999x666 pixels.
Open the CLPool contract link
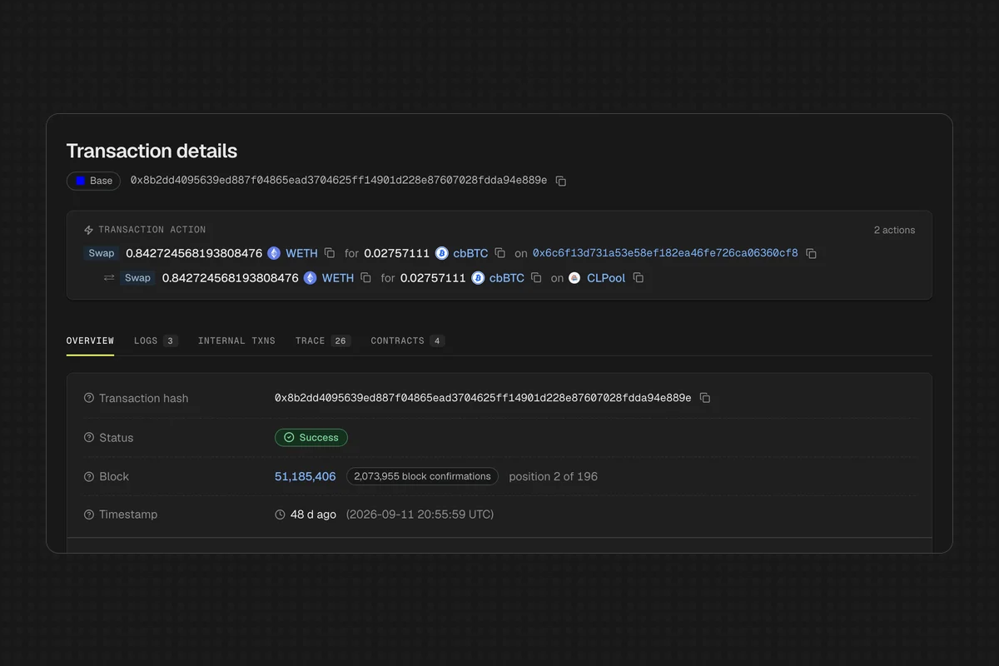point(606,278)
